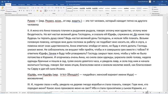This screenshot has height=94, width=168.
Task: Insert a bulleted list
Action: 46,8
